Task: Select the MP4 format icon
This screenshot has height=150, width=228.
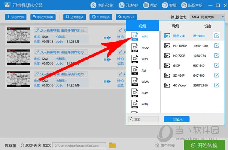Action: click(x=135, y=37)
